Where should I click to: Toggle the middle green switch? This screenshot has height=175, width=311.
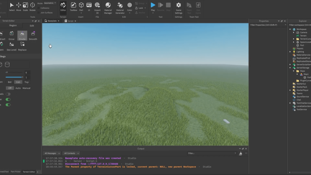8,99
